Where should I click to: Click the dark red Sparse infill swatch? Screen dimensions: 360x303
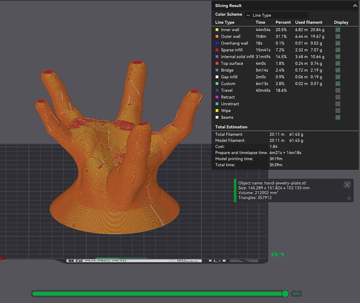[217, 50]
